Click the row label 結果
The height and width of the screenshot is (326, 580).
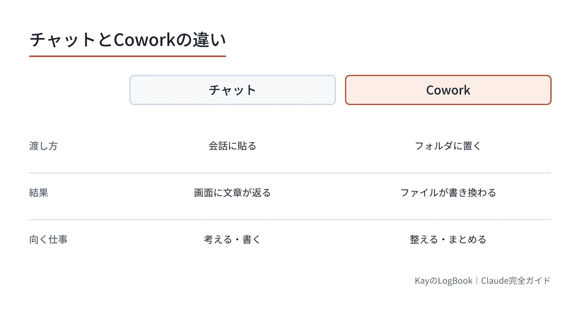coord(39,193)
